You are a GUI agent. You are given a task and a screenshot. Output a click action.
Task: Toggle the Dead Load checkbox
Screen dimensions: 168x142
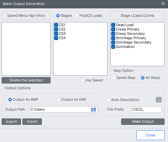tap(113, 25)
